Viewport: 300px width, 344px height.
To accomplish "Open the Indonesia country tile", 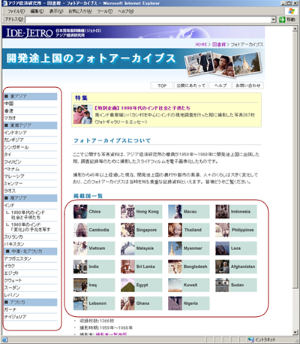I will (236, 212).
